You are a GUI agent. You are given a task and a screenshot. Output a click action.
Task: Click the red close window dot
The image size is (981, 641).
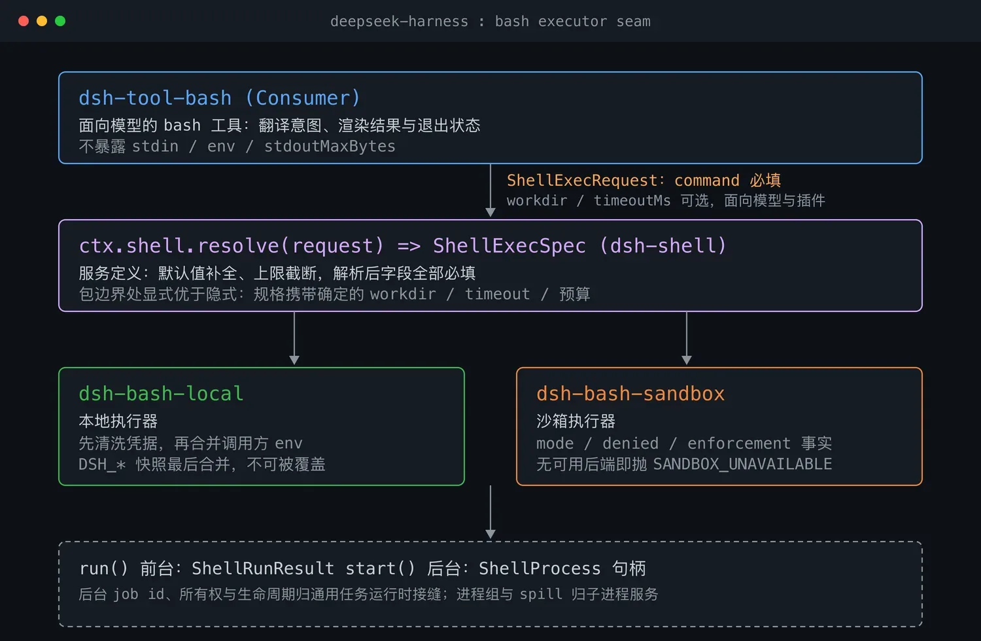(x=24, y=21)
